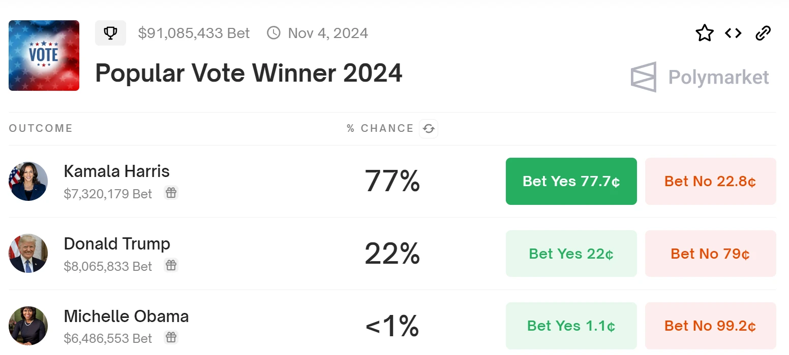Open the embed code icon
Screen dimensions: 789x355
[x=733, y=33]
